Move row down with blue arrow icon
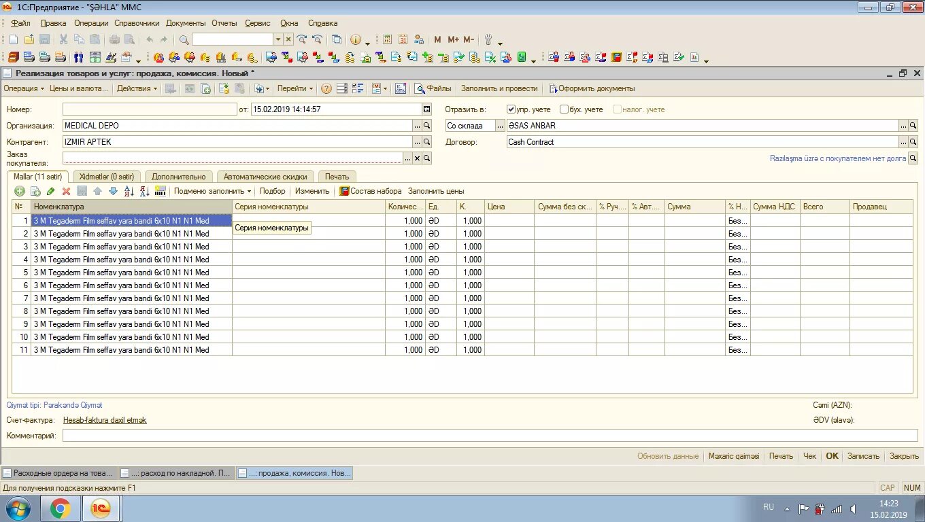Viewport: 925px width, 522px height. point(113,192)
